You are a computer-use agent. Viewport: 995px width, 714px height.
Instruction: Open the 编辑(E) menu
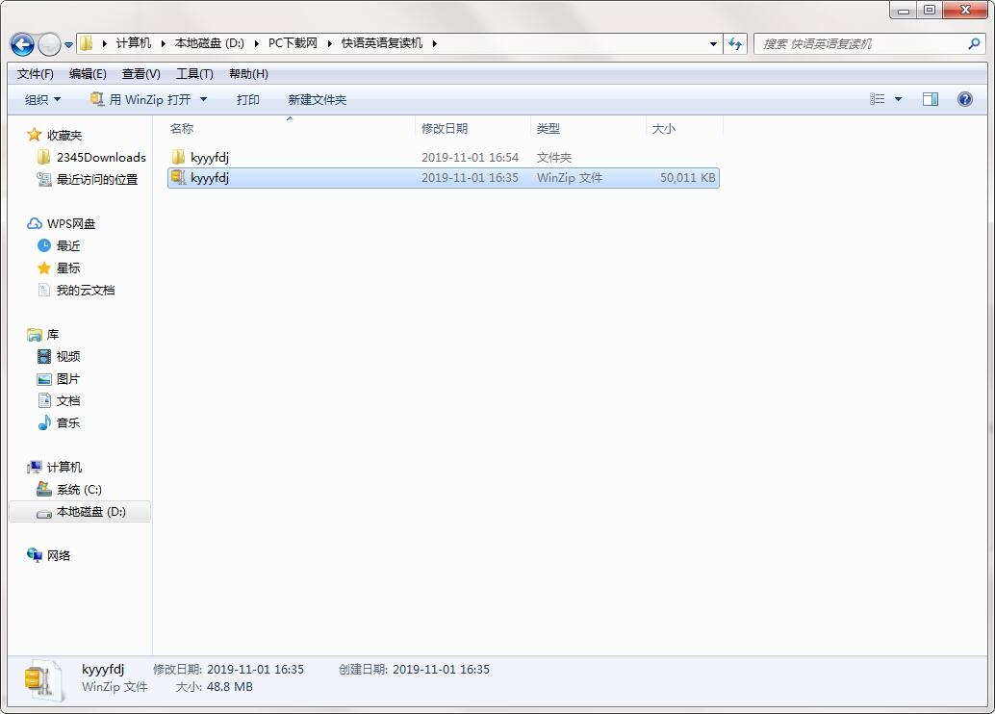click(x=88, y=74)
